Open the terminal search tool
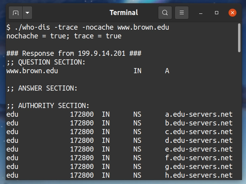This screenshot has width=246, height=184. [x=165, y=13]
